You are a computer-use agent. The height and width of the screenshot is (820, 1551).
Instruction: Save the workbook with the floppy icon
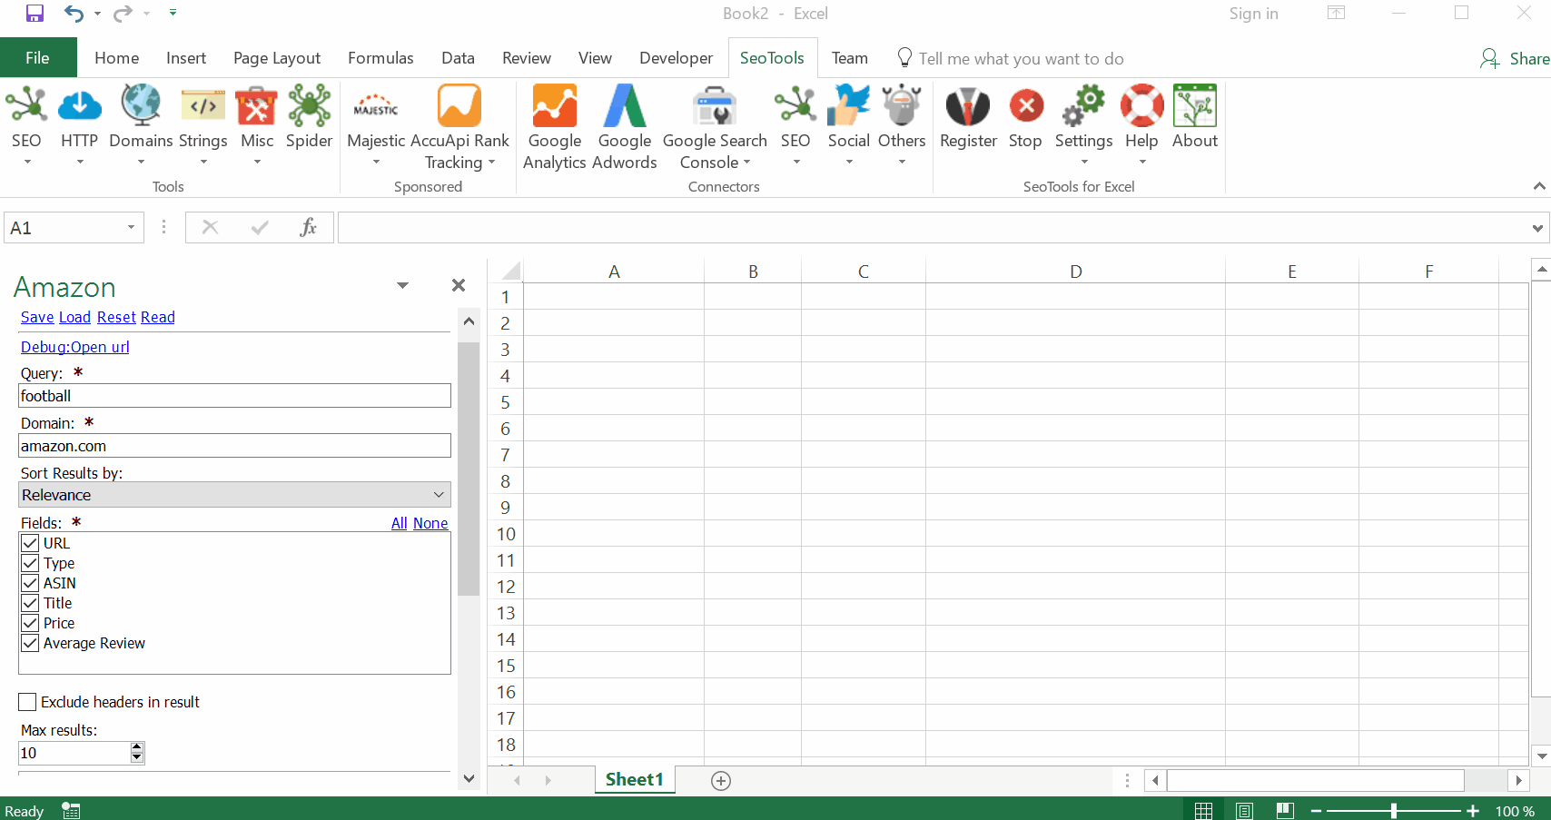tap(35, 14)
